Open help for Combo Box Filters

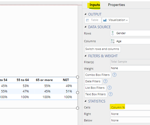pyautogui.click(x=114, y=75)
